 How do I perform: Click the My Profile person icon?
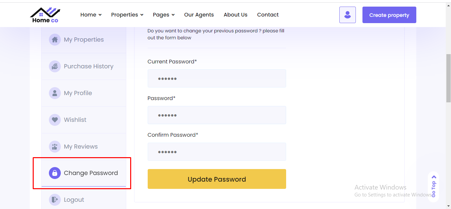(x=55, y=93)
